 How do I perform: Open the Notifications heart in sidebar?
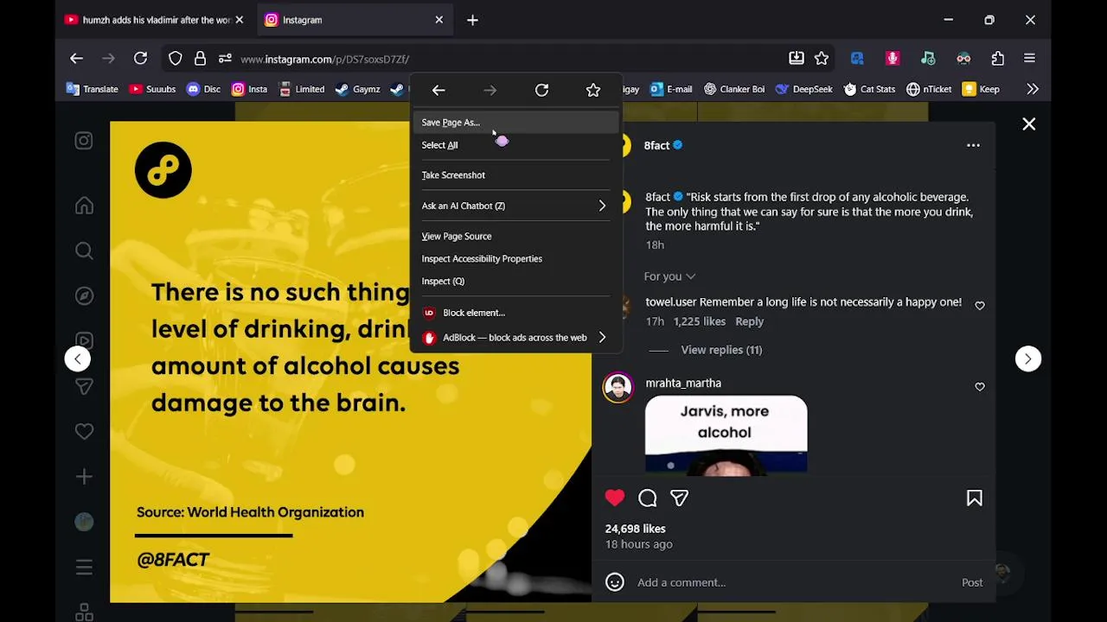pyautogui.click(x=84, y=431)
